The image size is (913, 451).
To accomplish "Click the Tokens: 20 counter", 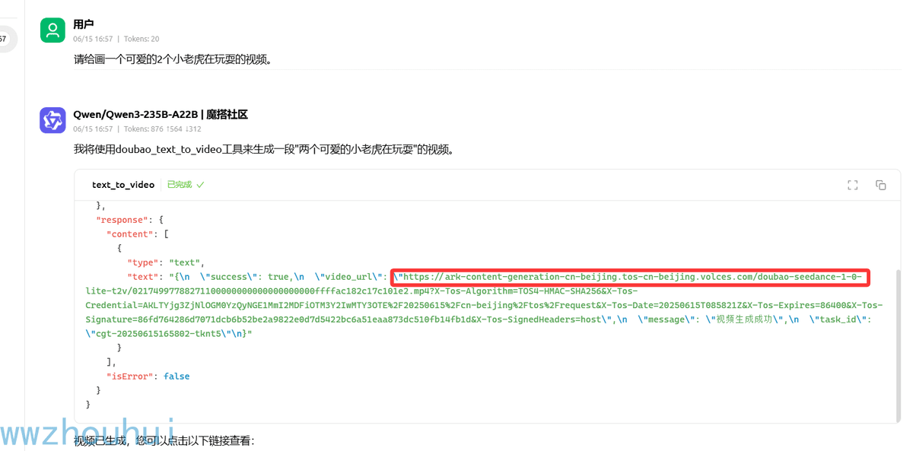I will coord(142,39).
